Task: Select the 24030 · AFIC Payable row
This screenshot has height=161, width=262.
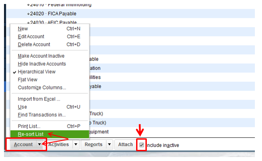Action: pyautogui.click(x=131, y=21)
